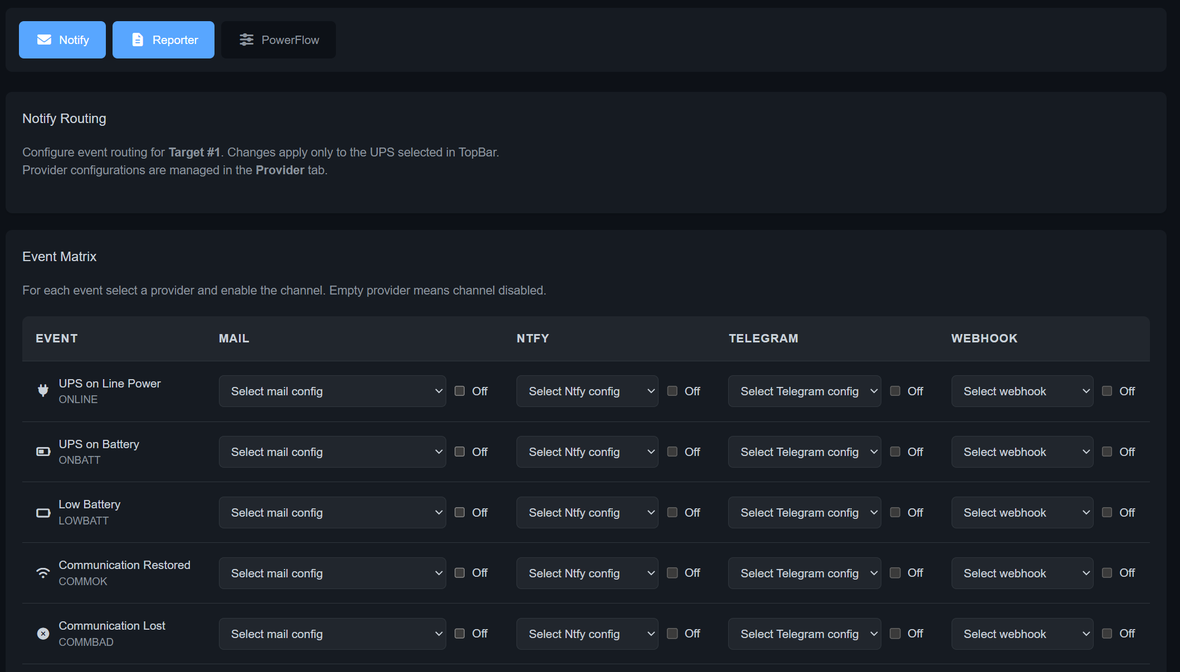Click the wifi icon for Communication Restored
This screenshot has height=672, width=1180.
[x=43, y=573]
